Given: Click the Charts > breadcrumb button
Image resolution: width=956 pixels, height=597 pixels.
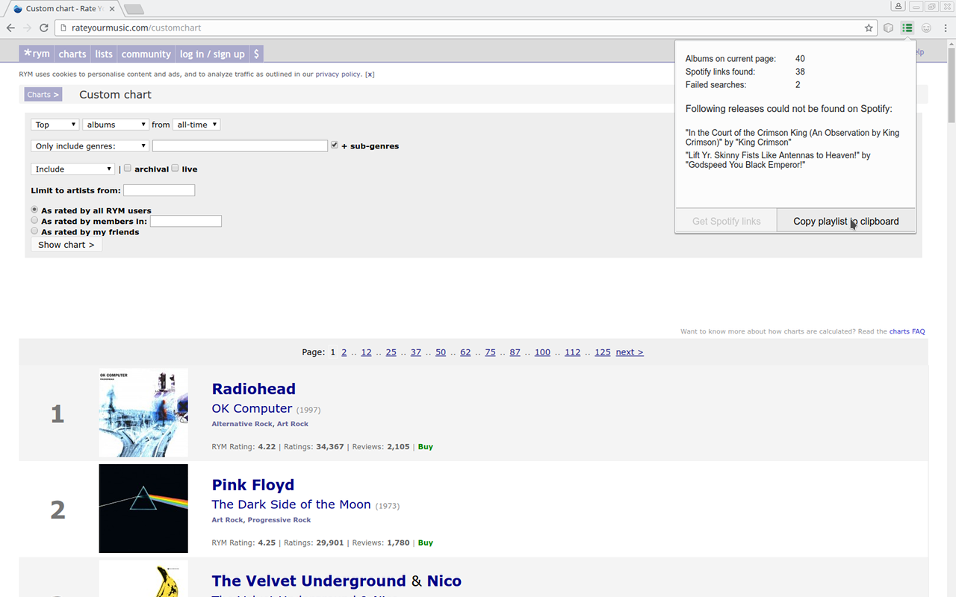Looking at the screenshot, I should click(43, 95).
